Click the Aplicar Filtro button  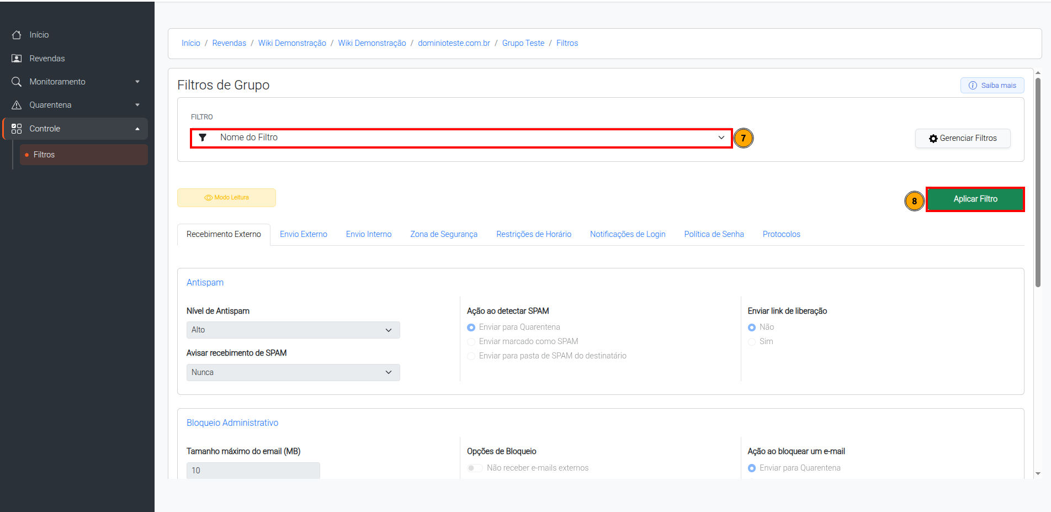click(975, 199)
